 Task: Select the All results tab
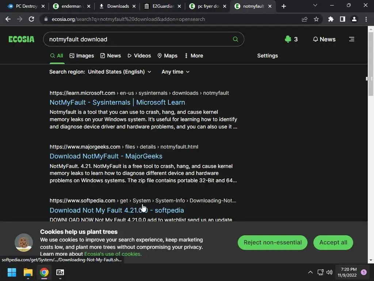pyautogui.click(x=57, y=56)
